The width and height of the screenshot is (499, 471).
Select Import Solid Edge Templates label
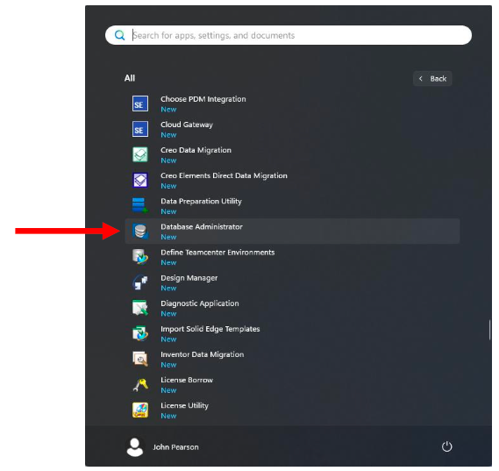point(210,329)
